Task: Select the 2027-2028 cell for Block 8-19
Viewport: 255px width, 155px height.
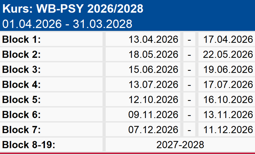Action: (180, 145)
